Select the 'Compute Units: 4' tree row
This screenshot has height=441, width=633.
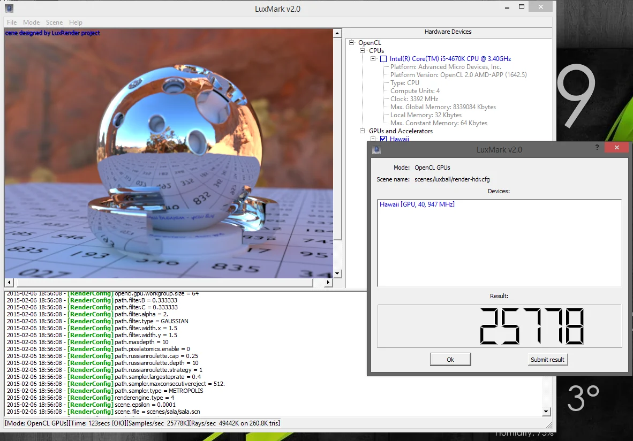coord(415,91)
